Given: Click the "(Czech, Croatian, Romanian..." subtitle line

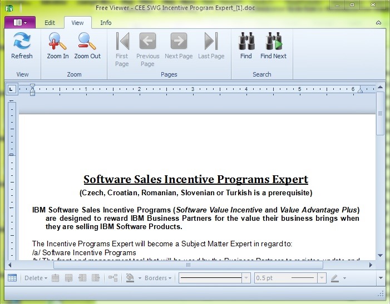Looking at the screenshot, I should click(196, 192).
